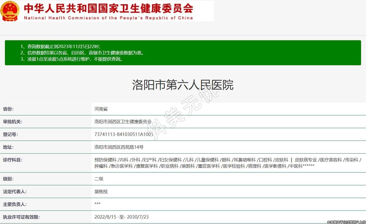
Task: Click the 诊疗科目 row label
Action: 13,160
